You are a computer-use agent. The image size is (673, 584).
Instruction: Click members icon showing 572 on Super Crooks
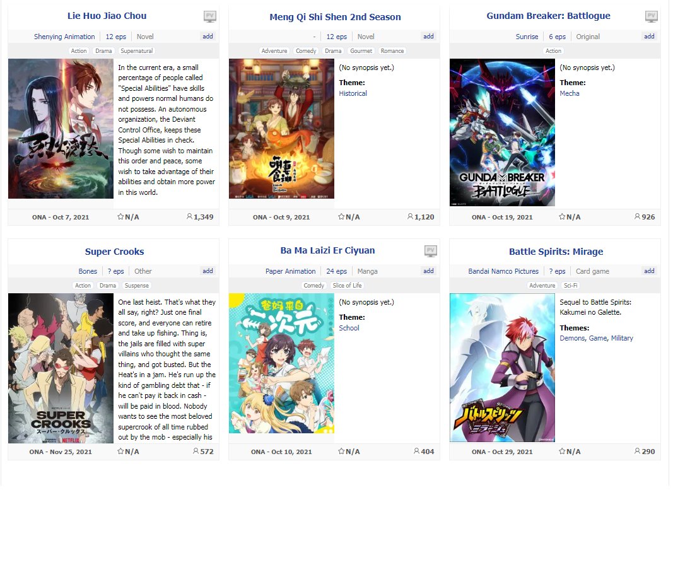[x=196, y=452]
